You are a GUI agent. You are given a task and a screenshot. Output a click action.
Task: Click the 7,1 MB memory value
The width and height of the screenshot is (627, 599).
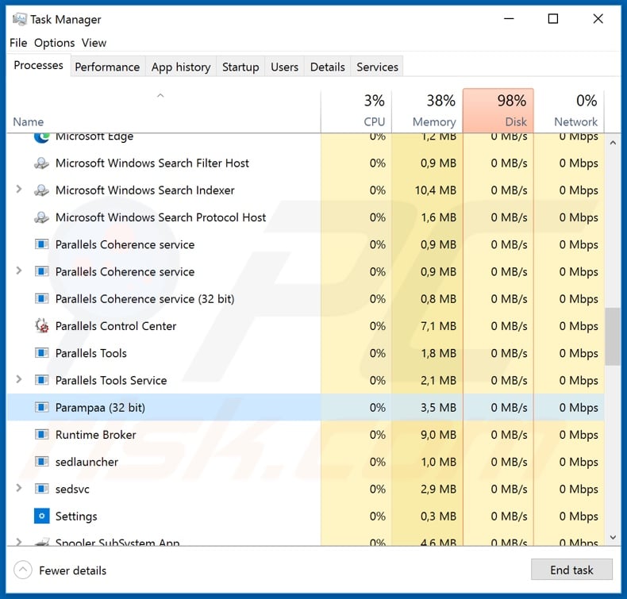[x=438, y=326]
